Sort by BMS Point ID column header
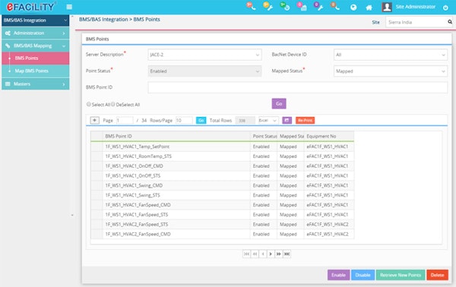Viewport: 456px width, 287px height. (x=176, y=136)
